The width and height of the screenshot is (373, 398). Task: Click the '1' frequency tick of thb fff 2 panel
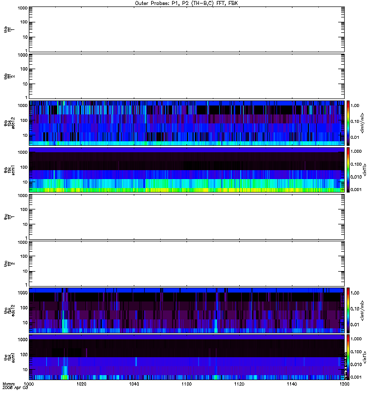point(26,98)
